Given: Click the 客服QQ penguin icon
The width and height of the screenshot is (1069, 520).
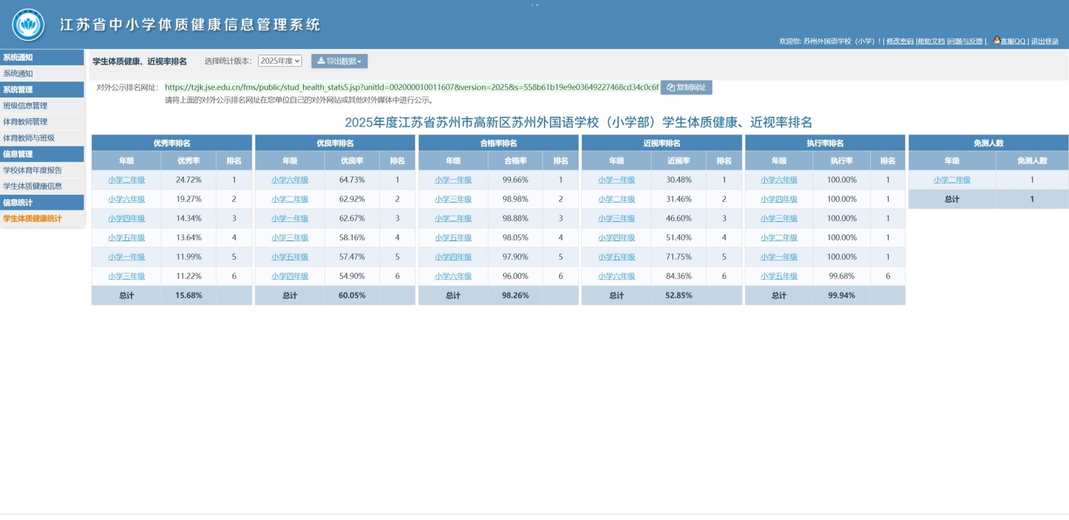Looking at the screenshot, I should click(997, 40).
